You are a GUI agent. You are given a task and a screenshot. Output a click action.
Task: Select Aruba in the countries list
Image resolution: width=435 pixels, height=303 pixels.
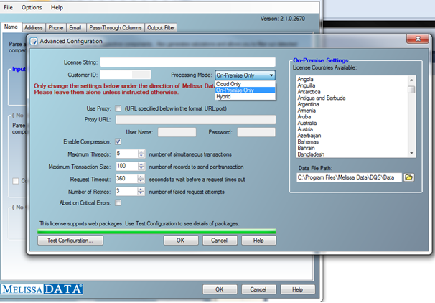coord(304,117)
